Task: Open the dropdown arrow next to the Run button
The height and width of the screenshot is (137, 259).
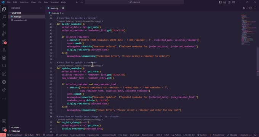Action: (x=247, y=8)
